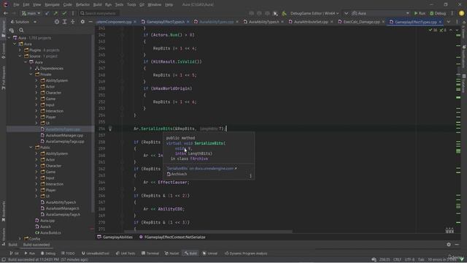This screenshot has height=263, width=467.
Task: Click the build hammer icon
Action: click(x=284, y=13)
